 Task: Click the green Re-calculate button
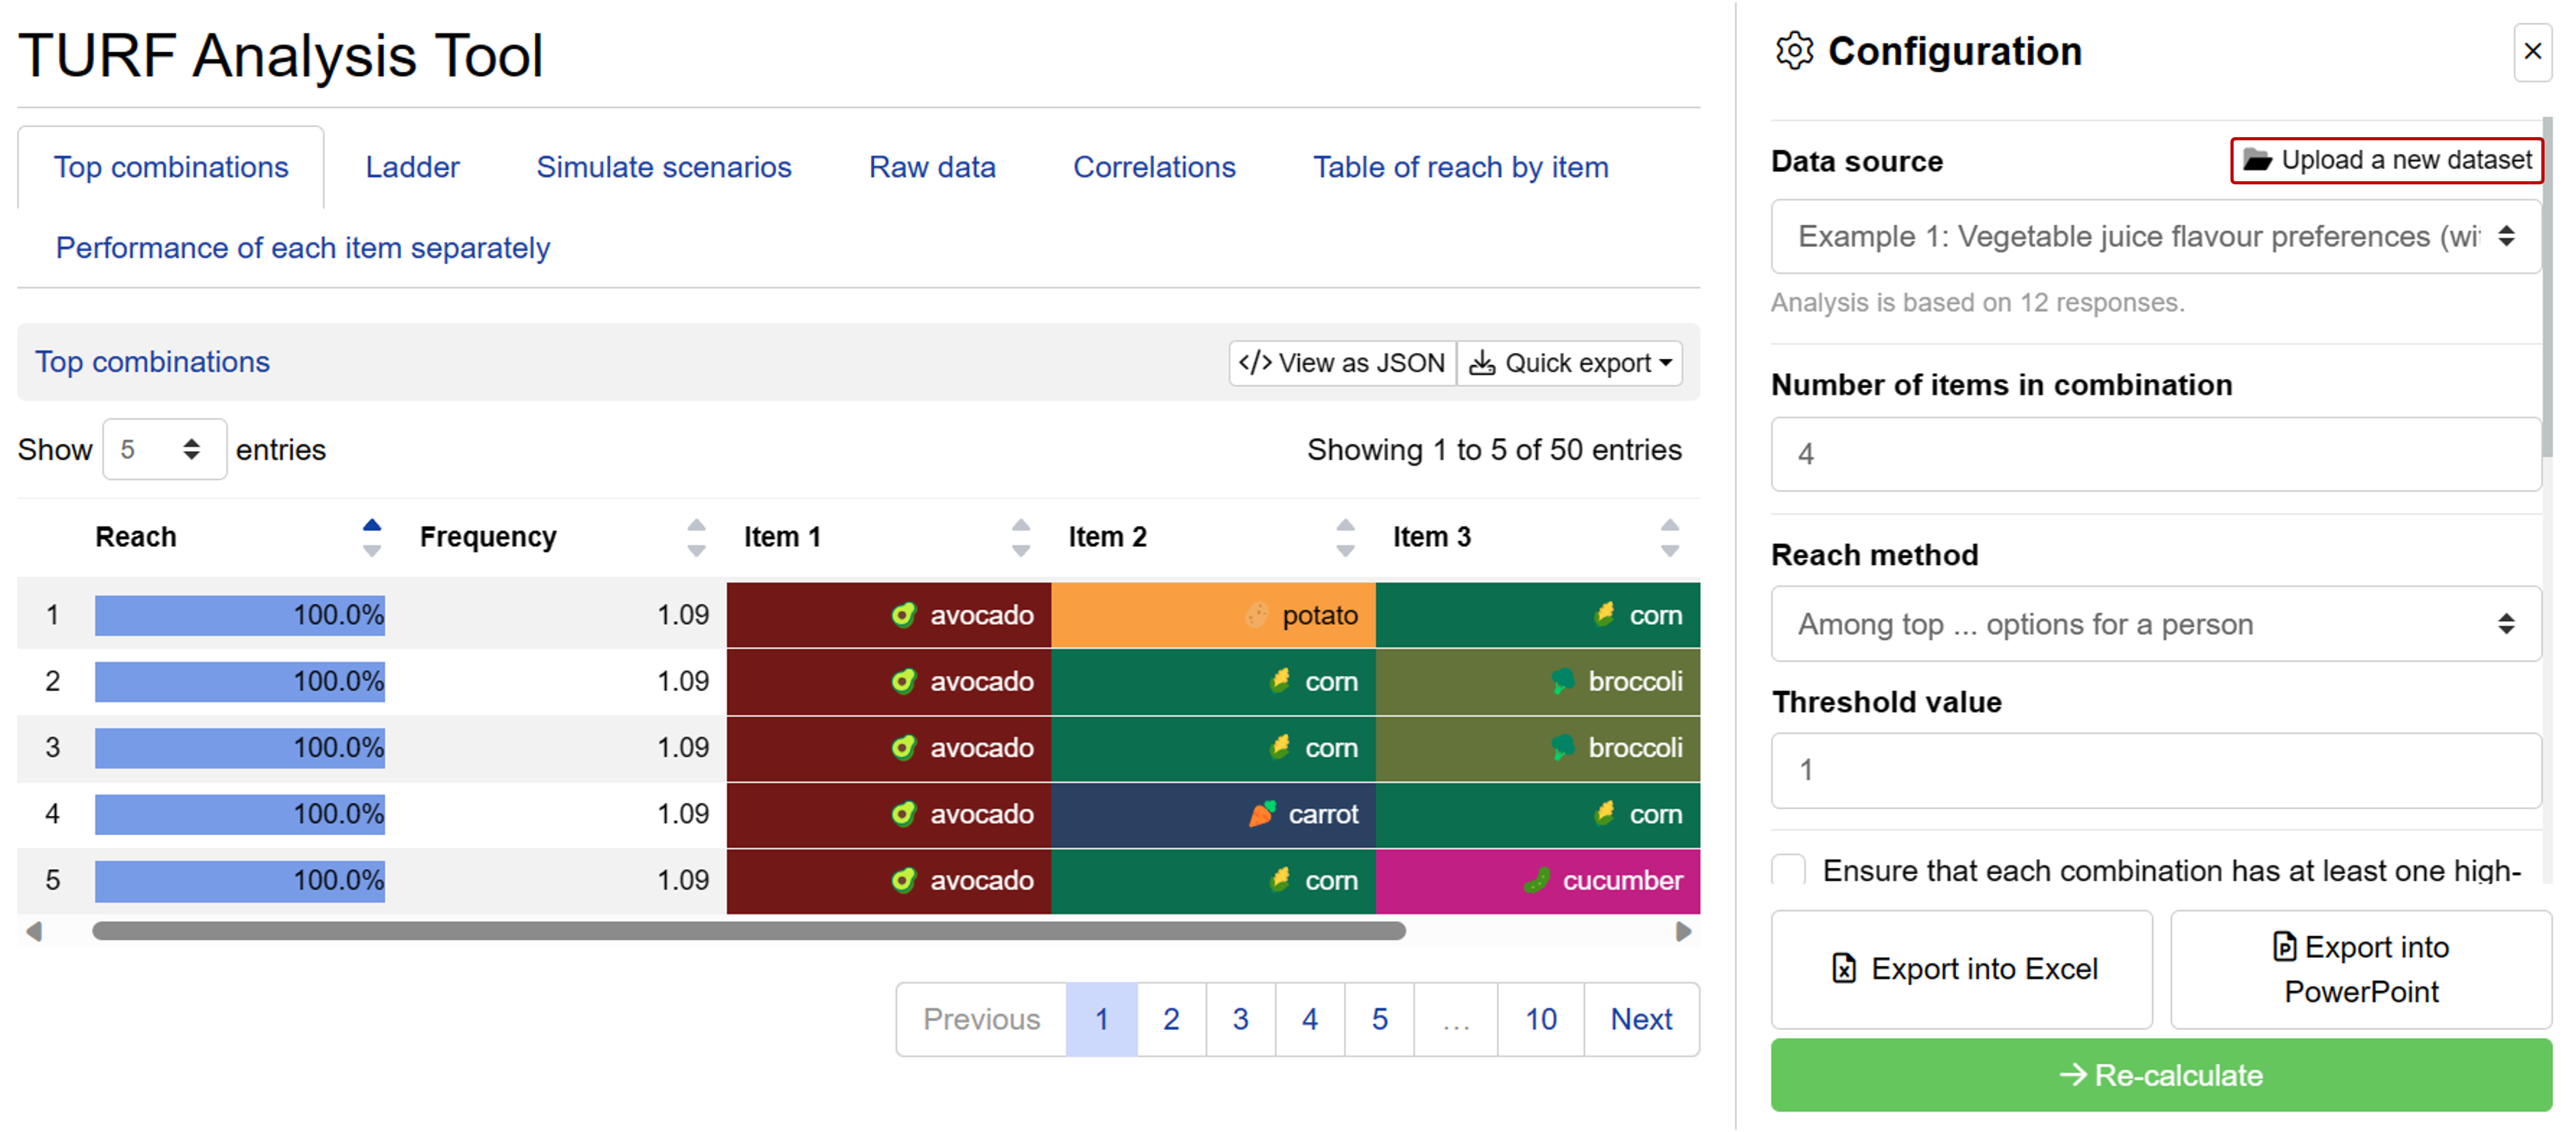tap(2161, 1074)
